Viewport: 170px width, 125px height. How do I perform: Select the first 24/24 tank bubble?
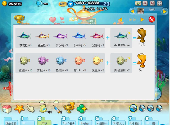pyautogui.click(x=133, y=108)
